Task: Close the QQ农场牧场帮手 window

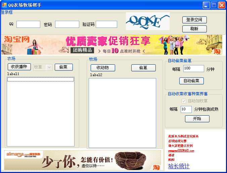Action: (x=222, y=5)
